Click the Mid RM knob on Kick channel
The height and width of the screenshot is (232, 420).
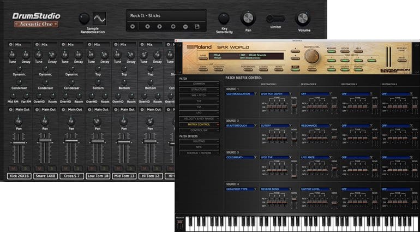13,96
